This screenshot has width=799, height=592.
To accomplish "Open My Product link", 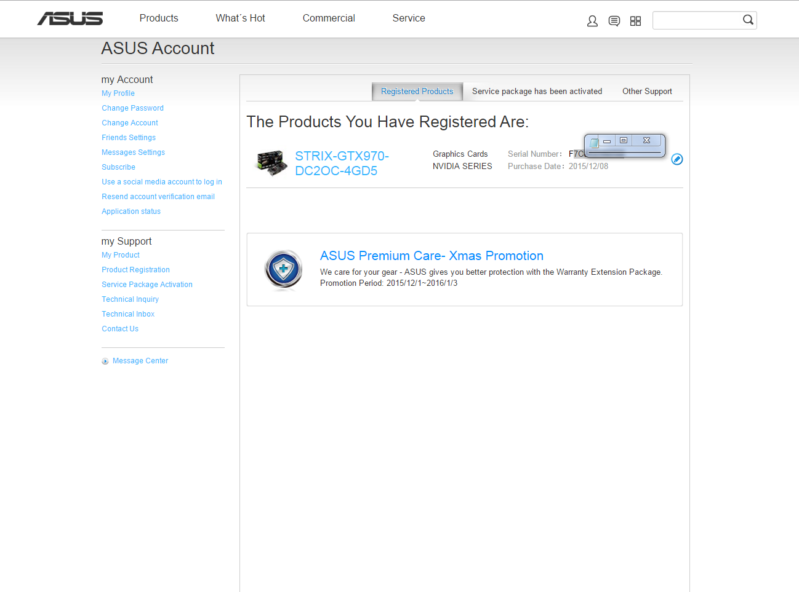I will point(121,255).
